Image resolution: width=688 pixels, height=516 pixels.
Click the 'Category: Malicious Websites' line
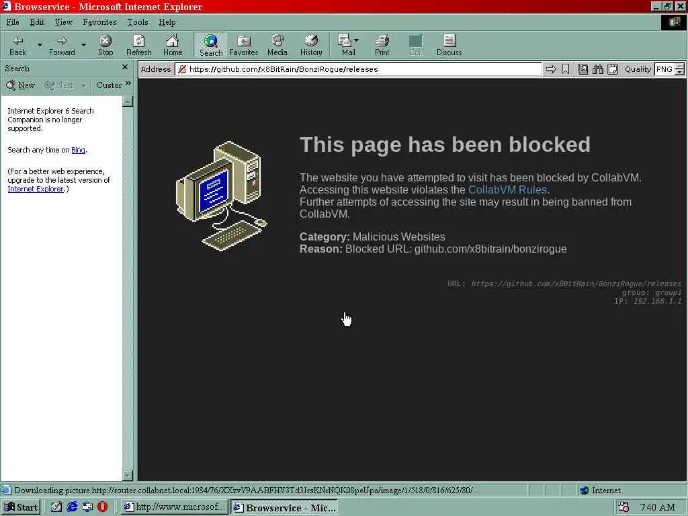click(x=372, y=236)
